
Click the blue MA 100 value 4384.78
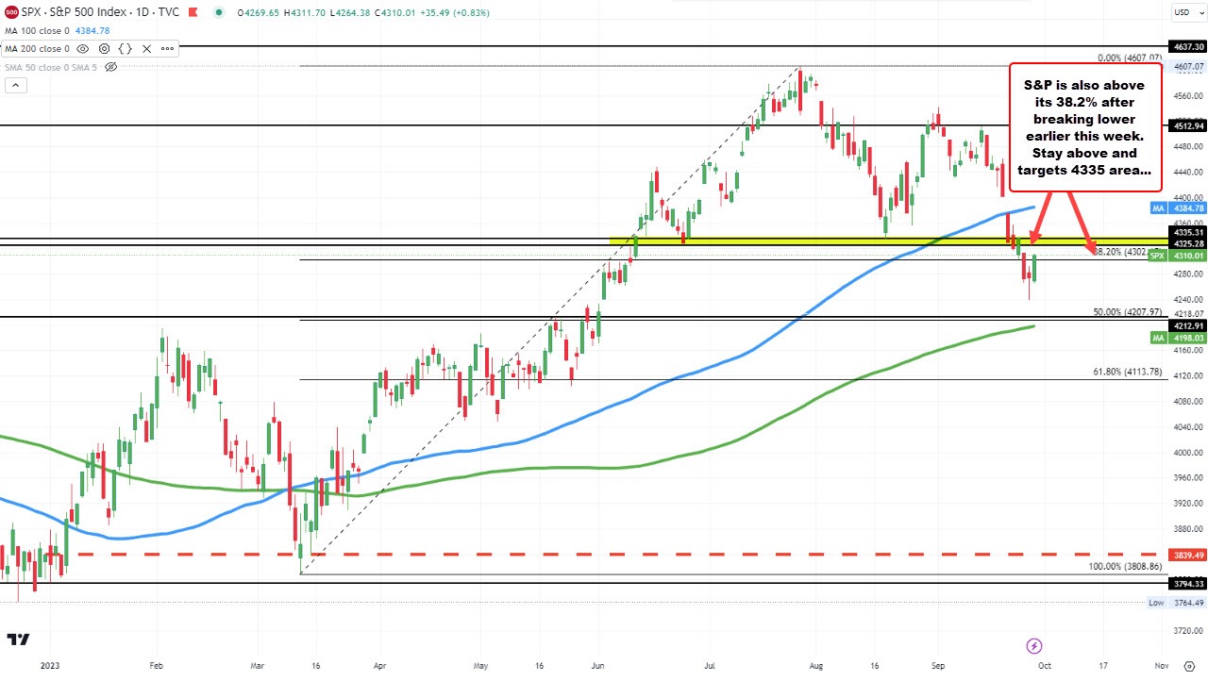tap(92, 29)
